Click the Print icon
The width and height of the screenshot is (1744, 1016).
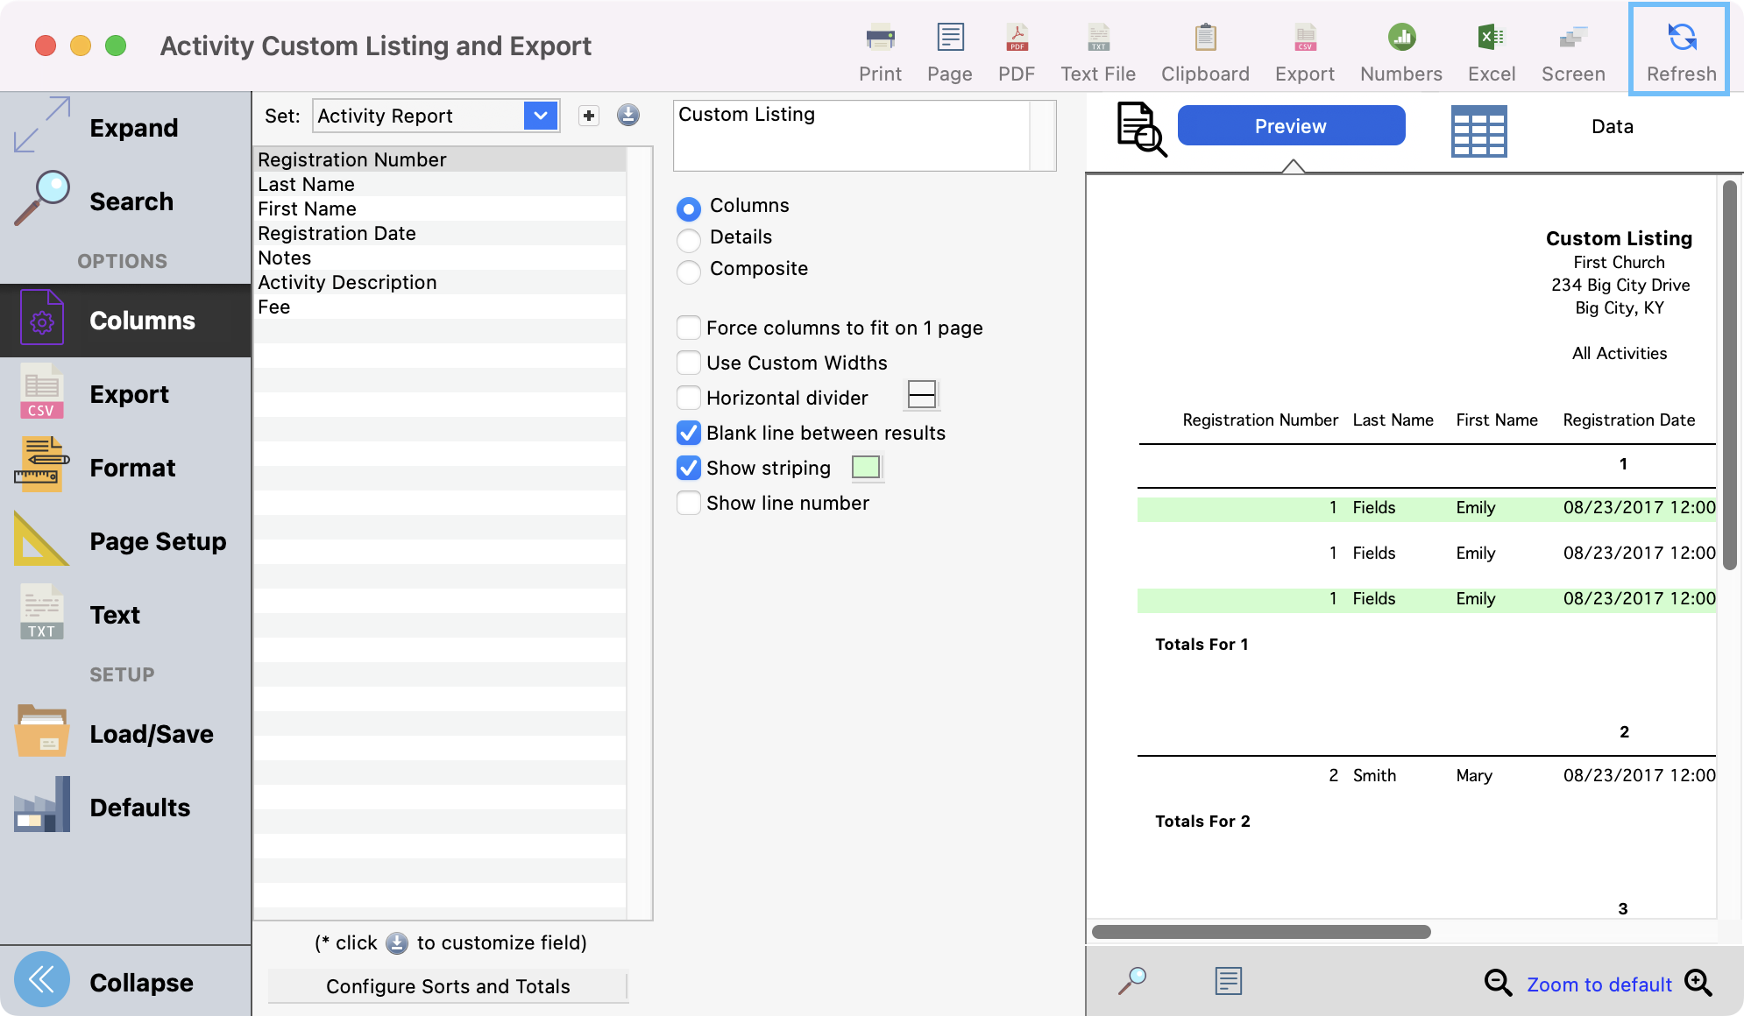click(880, 39)
